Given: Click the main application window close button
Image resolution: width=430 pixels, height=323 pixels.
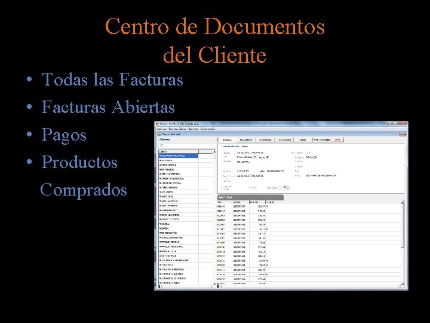Looking at the screenshot, I should [403, 124].
